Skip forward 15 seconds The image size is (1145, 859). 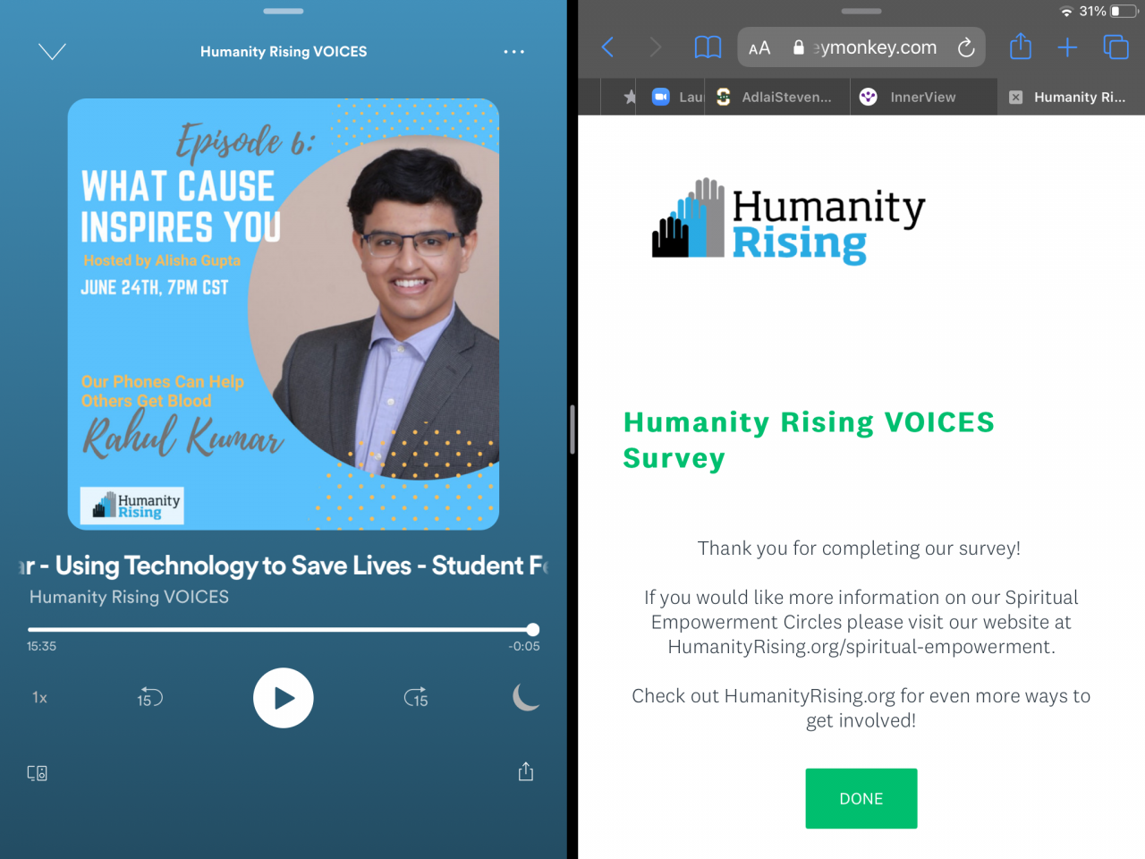click(416, 698)
